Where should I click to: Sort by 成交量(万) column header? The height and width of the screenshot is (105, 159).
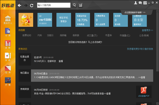pos(92,35)
